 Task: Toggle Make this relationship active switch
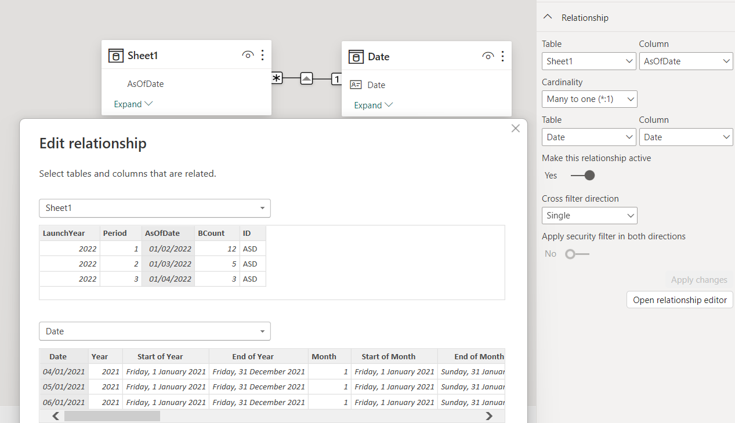pos(583,175)
